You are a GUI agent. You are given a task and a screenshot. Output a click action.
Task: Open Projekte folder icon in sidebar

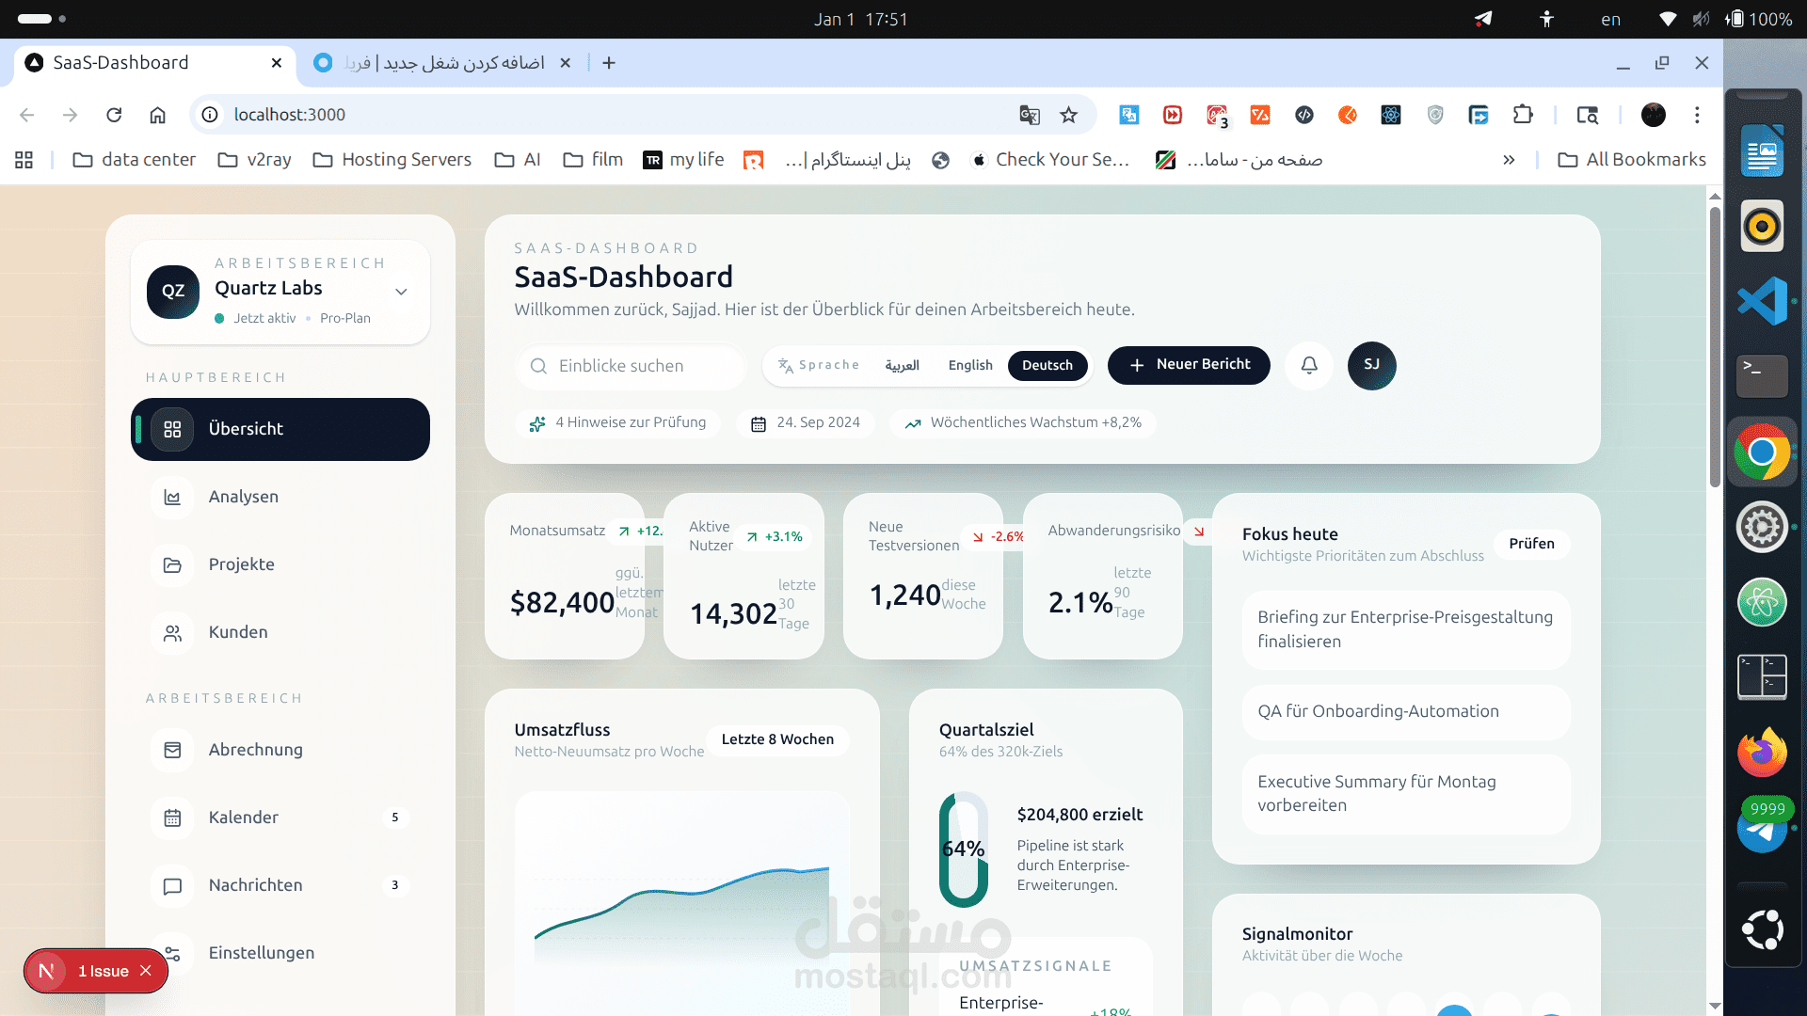[172, 564]
